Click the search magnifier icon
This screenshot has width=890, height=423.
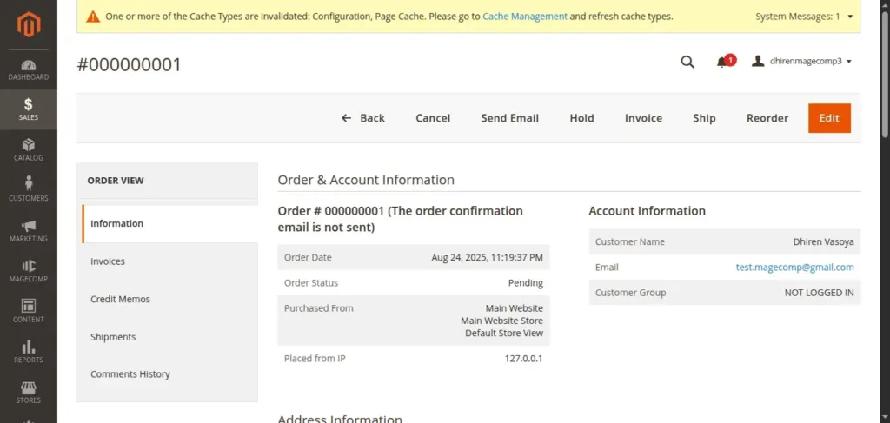coord(687,62)
